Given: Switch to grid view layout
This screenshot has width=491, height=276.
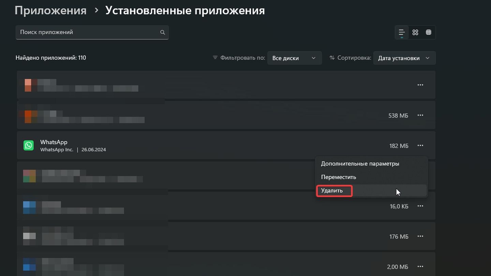Looking at the screenshot, I should (x=415, y=32).
